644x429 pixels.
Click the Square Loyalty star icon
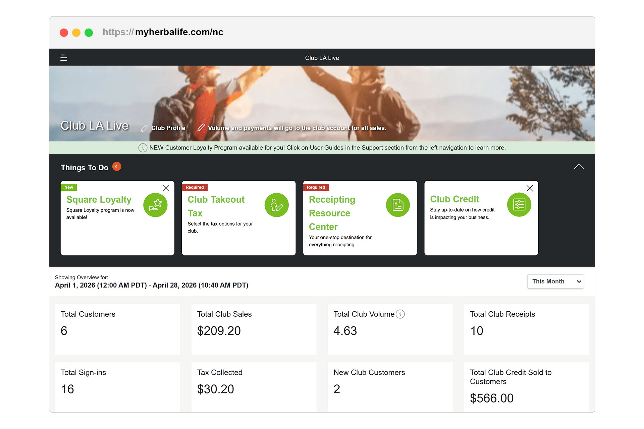pyautogui.click(x=155, y=205)
